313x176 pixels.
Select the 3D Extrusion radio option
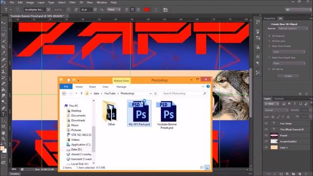click(x=269, y=41)
